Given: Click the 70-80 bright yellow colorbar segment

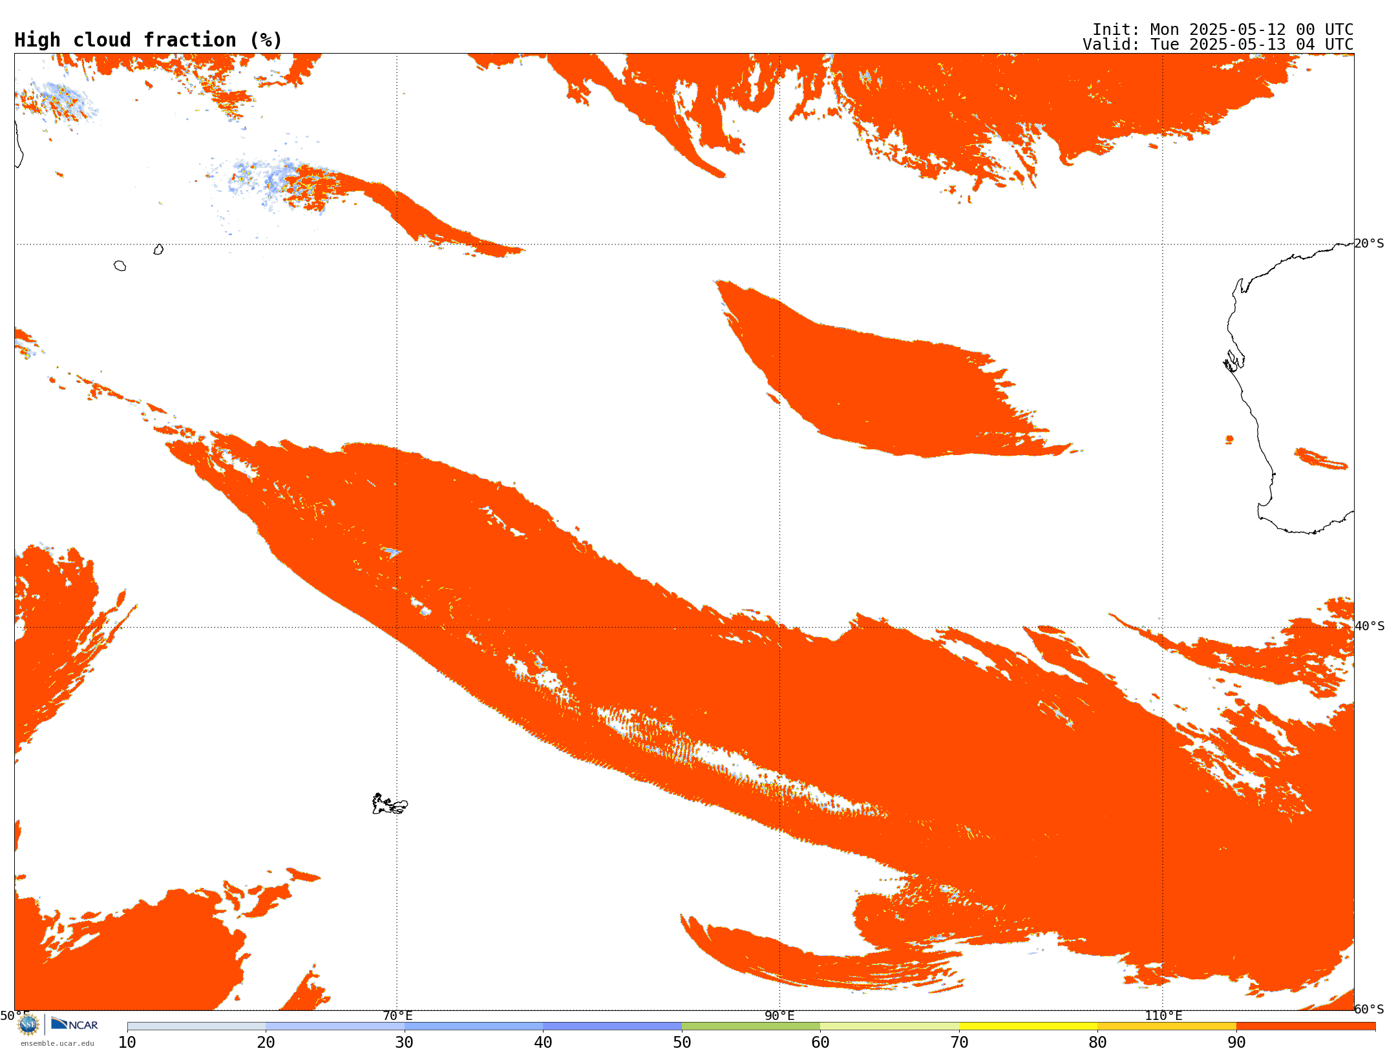Looking at the screenshot, I should [1028, 1026].
